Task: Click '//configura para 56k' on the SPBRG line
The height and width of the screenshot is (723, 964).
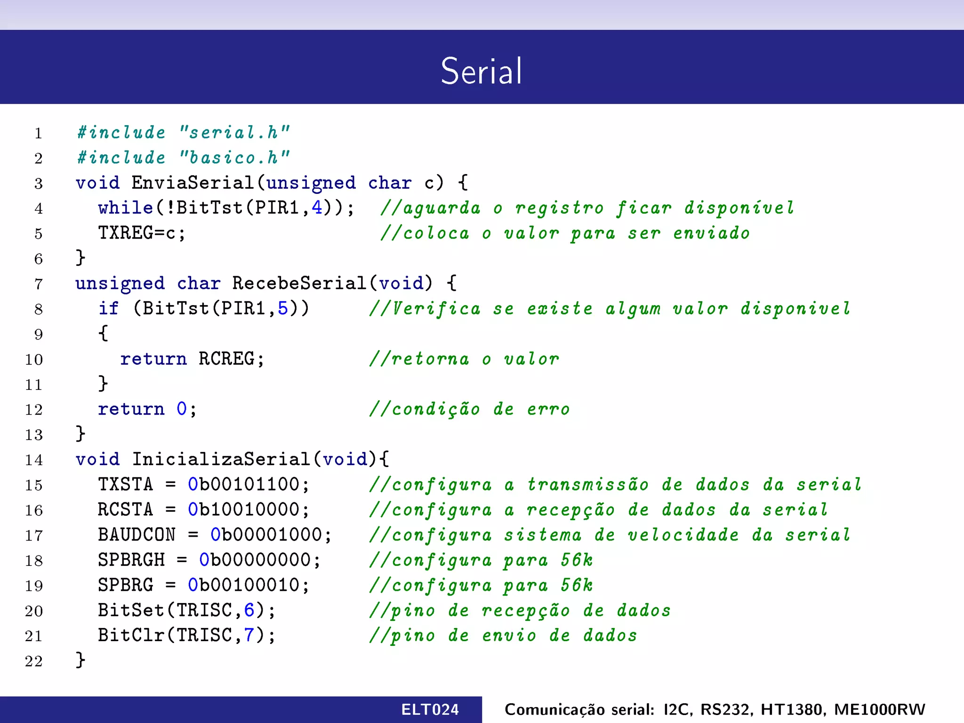Action: 481,585
